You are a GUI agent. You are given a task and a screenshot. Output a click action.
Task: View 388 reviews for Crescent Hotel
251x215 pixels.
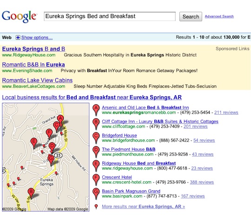202,182
